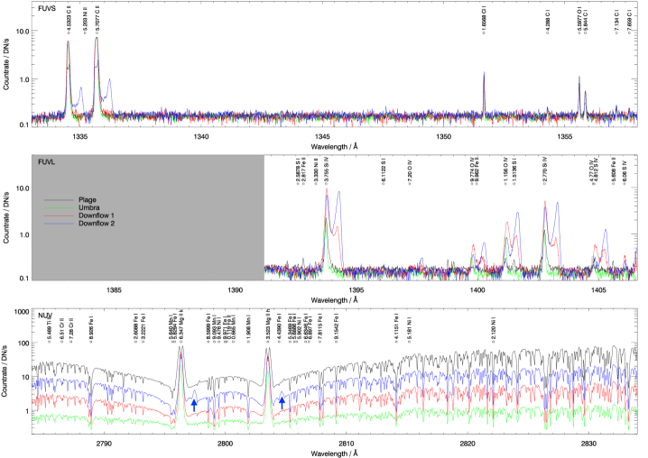
Task: Click the 1355 wavelength tick label
Action: tap(565, 136)
